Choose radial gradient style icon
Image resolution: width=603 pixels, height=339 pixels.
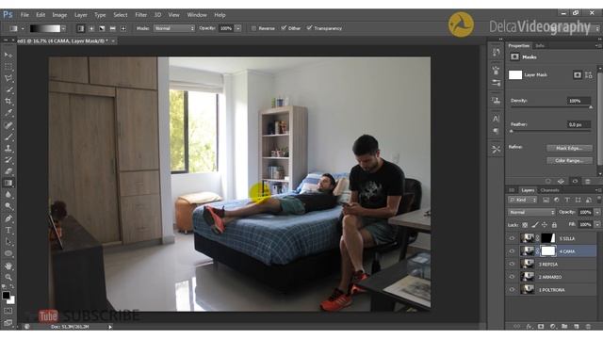91,28
